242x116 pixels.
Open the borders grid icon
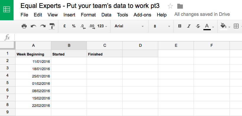(x=236, y=26)
